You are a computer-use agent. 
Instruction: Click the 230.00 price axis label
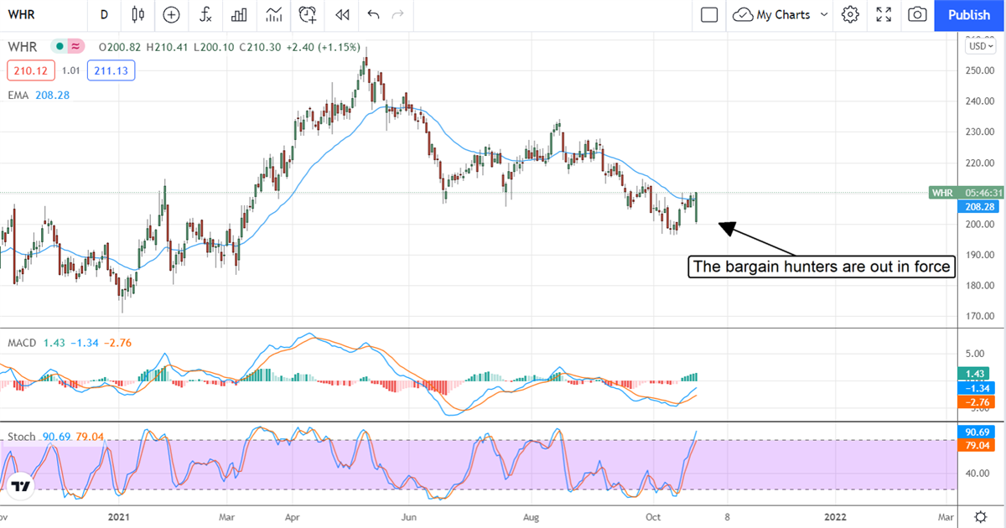point(978,132)
